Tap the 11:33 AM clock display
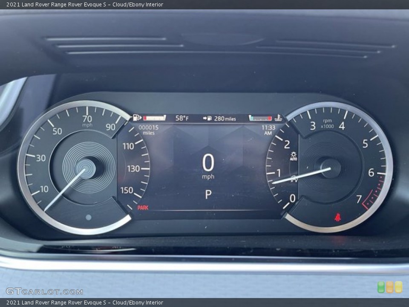This screenshot has height=307, width=409. point(268,130)
